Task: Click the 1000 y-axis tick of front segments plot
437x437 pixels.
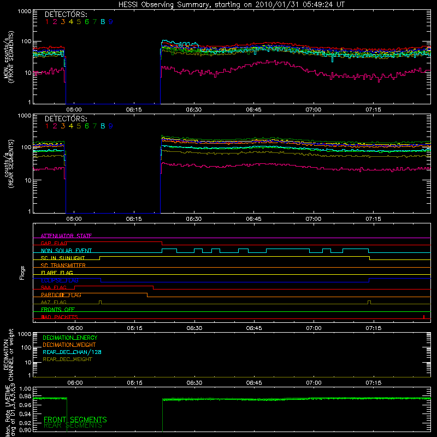Action: tap(24, 11)
